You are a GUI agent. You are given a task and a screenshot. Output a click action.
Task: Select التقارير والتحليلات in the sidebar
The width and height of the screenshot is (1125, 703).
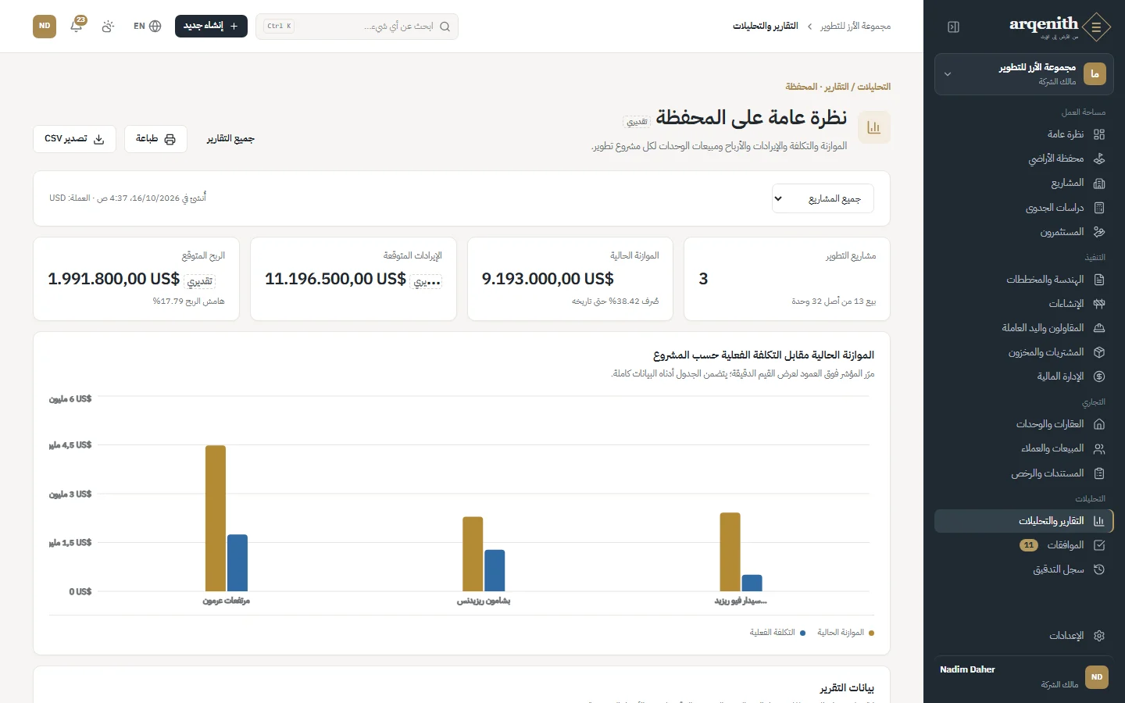tap(1023, 521)
